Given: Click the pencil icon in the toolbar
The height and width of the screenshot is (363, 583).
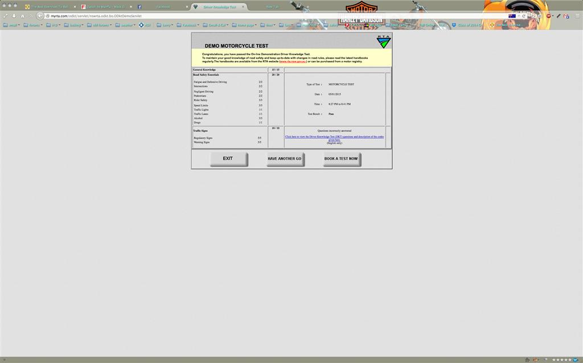Looking at the screenshot, I should point(559,16).
